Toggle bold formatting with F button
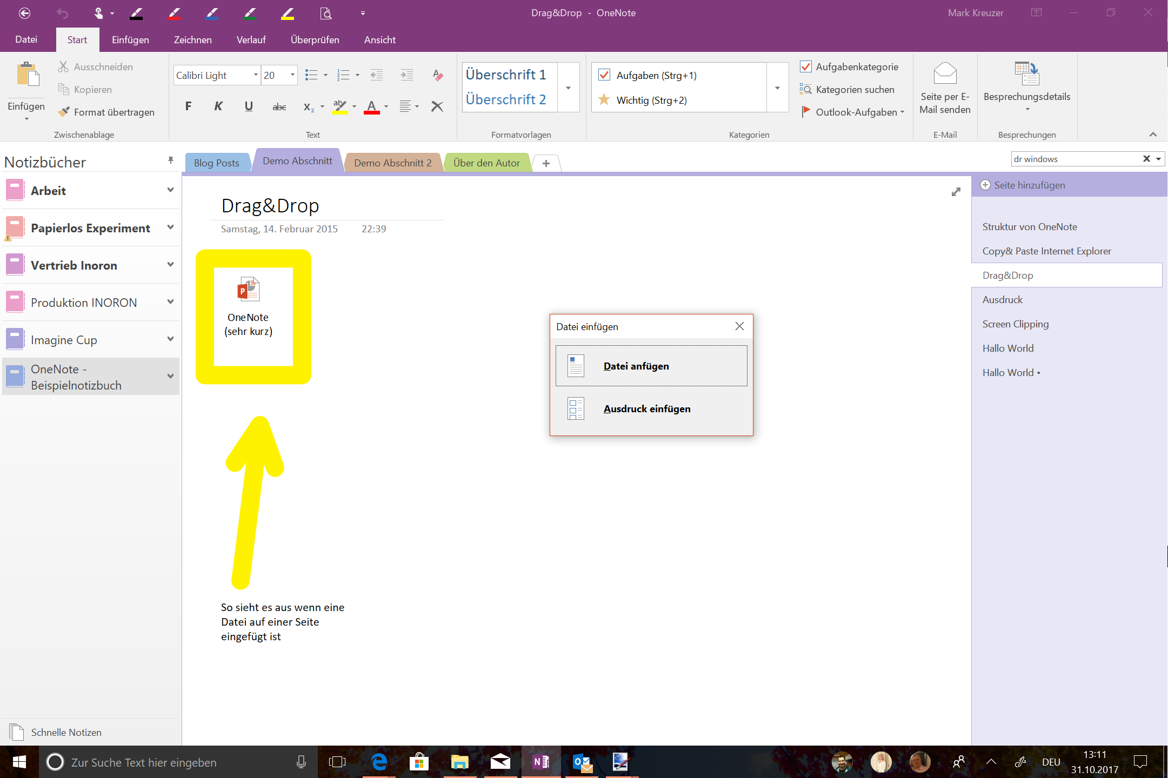This screenshot has height=778, width=1168. click(x=188, y=106)
